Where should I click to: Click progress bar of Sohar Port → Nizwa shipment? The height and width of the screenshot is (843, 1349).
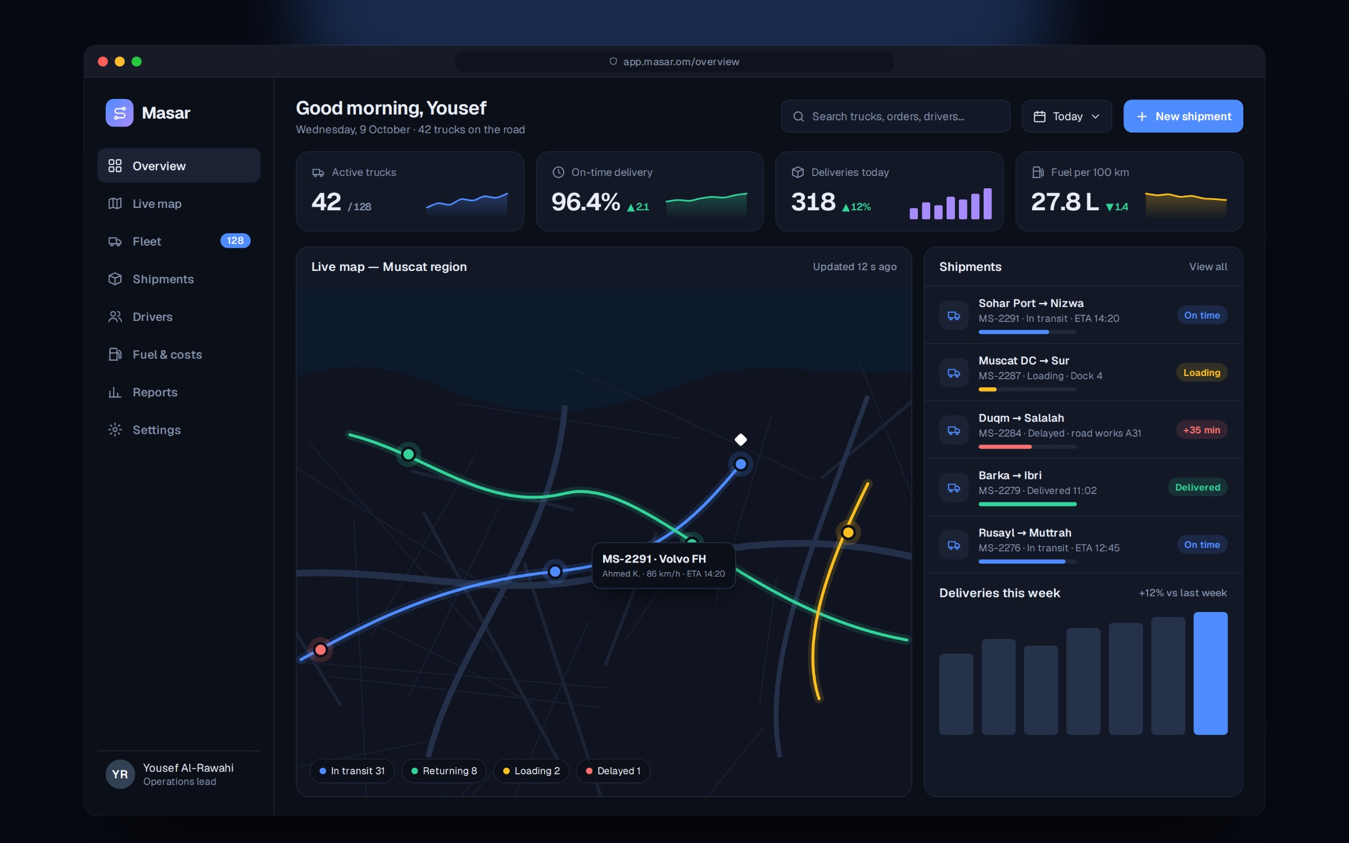point(1027,332)
